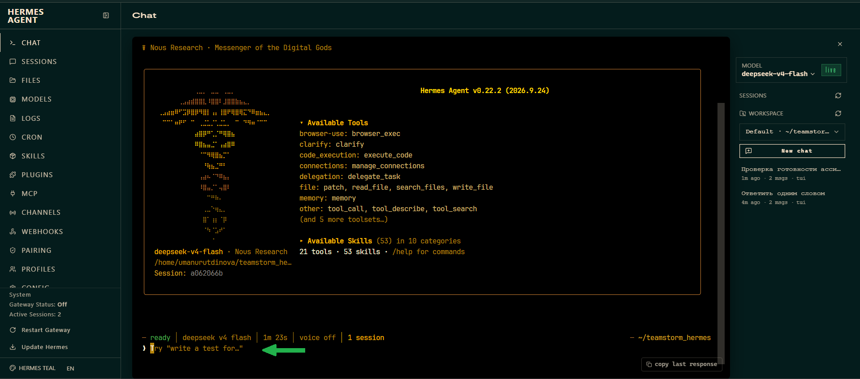The height and width of the screenshot is (379, 860).
Task: Open the Cron scheduler page
Action: 61,137
